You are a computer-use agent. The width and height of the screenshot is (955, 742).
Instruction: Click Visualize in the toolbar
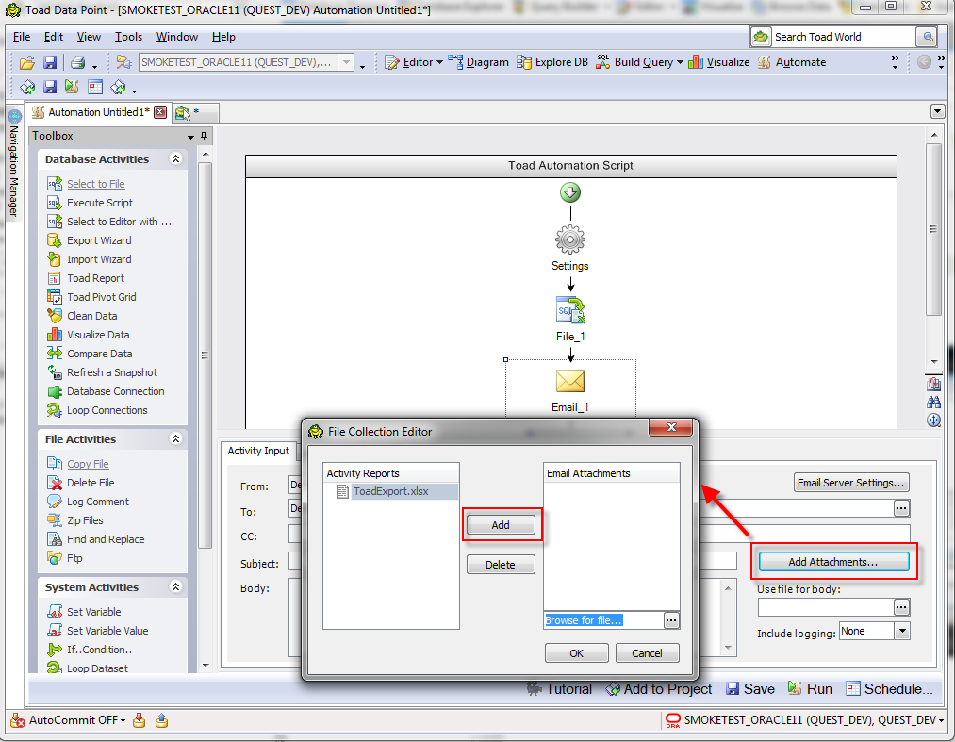click(x=718, y=62)
